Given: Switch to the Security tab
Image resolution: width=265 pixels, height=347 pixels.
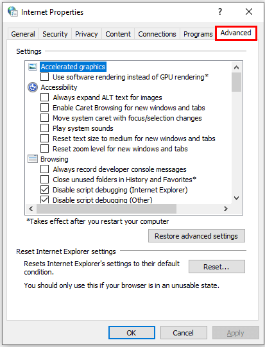Looking at the screenshot, I should 55,34.
